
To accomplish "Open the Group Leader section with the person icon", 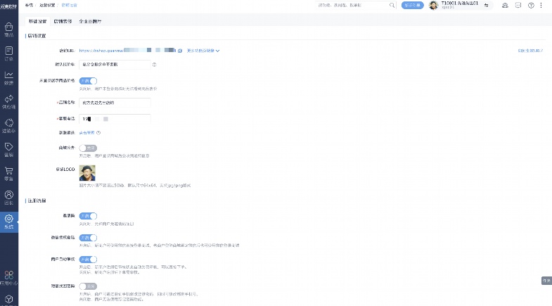I will click(x=9, y=197).
